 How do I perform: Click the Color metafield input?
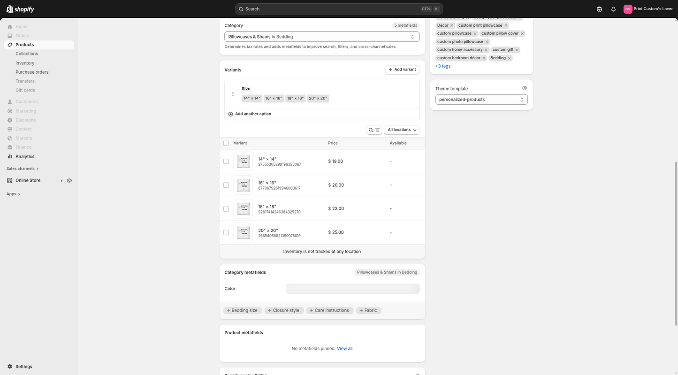(352, 289)
